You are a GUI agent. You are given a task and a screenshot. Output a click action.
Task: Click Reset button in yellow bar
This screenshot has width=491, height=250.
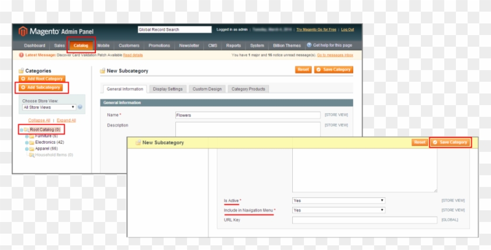[x=420, y=143]
